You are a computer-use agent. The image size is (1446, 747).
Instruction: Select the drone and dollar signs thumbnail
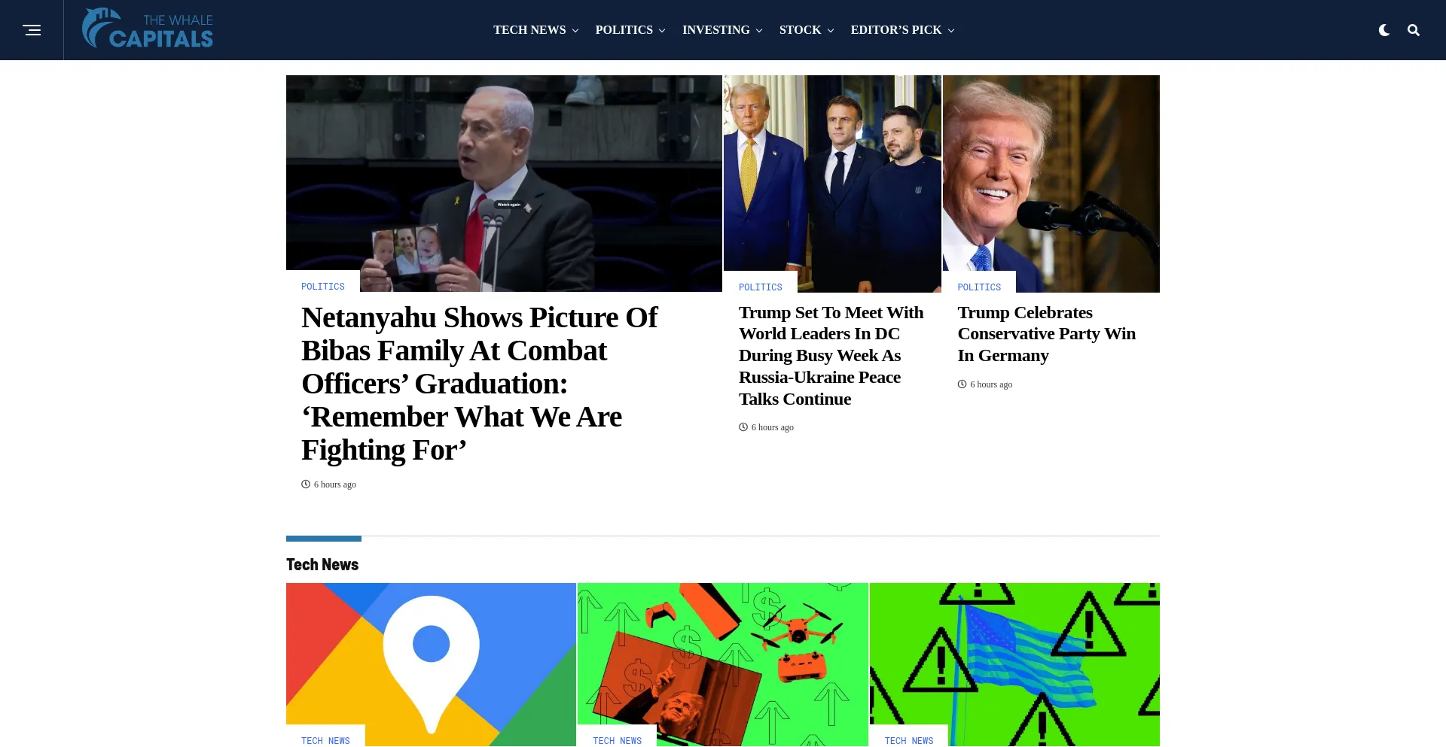[x=723, y=664]
